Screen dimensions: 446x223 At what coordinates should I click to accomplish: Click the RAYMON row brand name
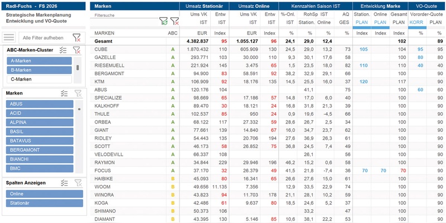pos(104,162)
